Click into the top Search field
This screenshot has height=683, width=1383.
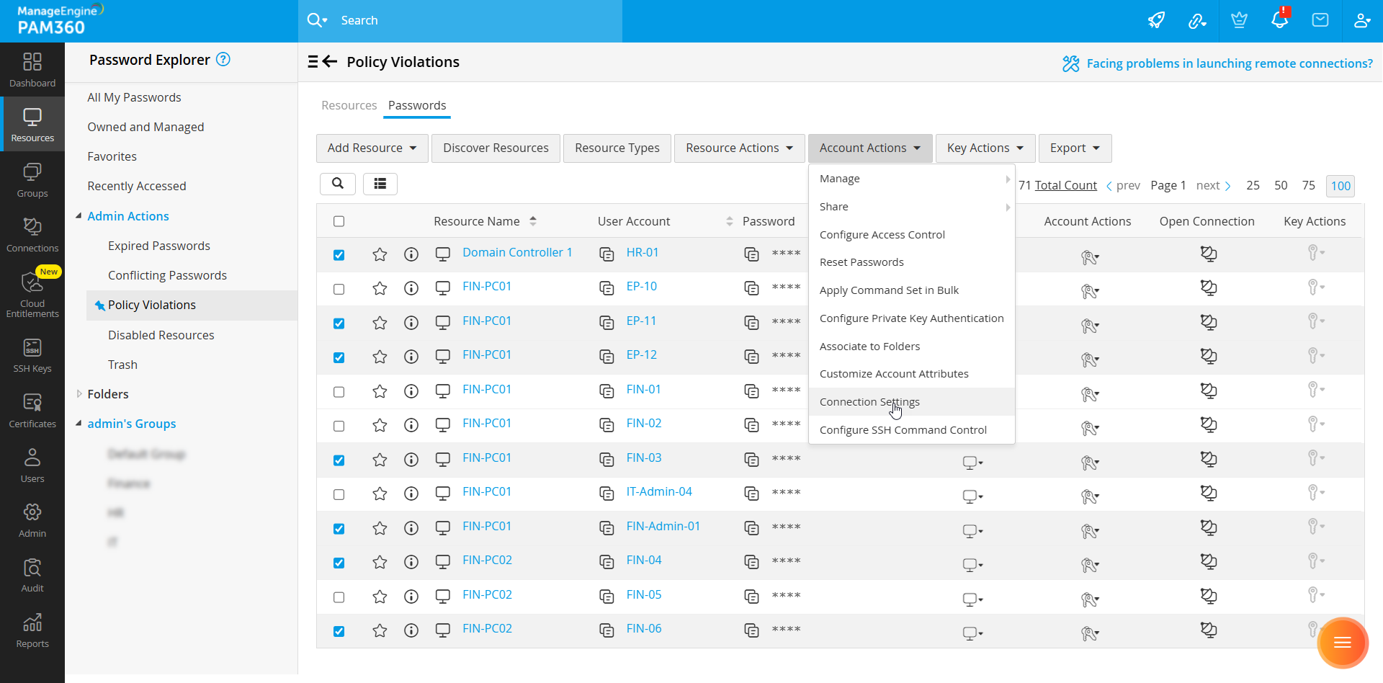[x=475, y=20]
